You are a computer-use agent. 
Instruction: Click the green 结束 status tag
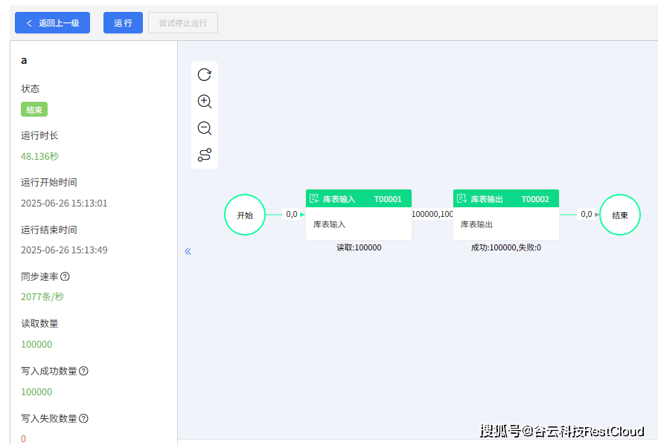34,110
